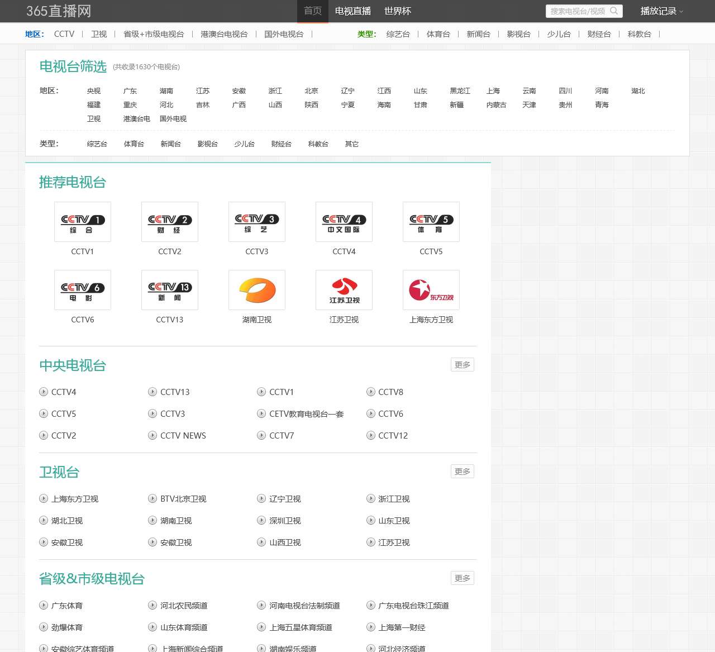Open the 播放记录 playback history dropdown
Screen dimensions: 715x652
[x=661, y=11]
